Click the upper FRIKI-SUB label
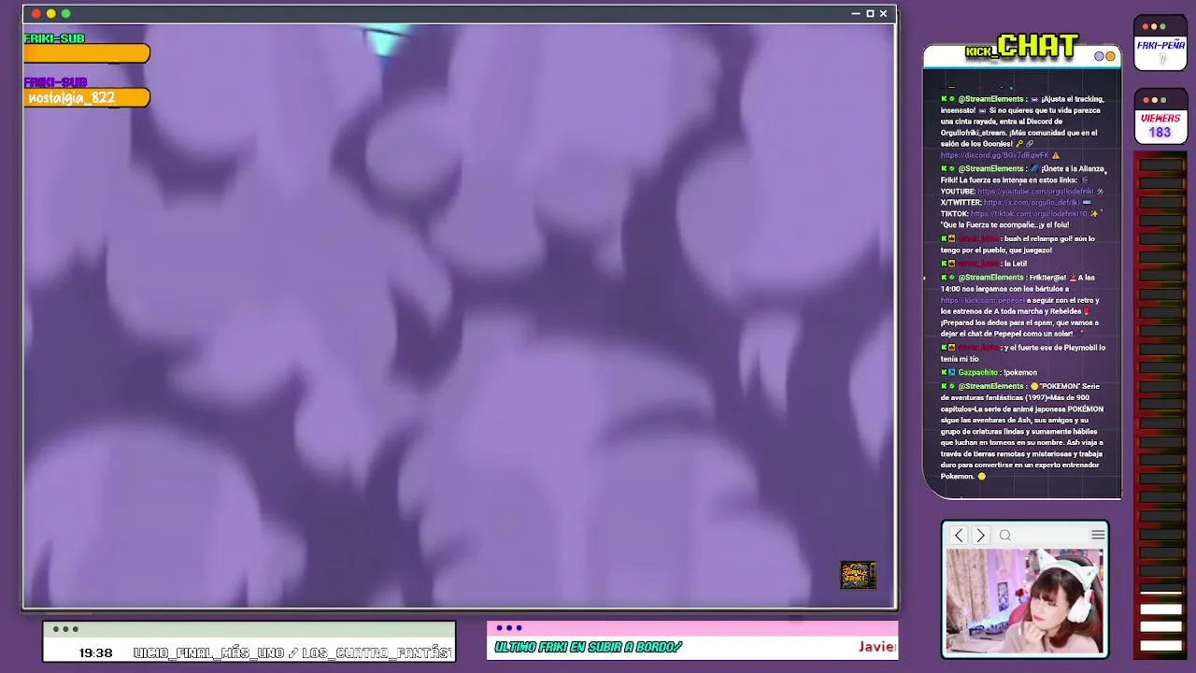This screenshot has height=673, width=1196. coord(54,38)
